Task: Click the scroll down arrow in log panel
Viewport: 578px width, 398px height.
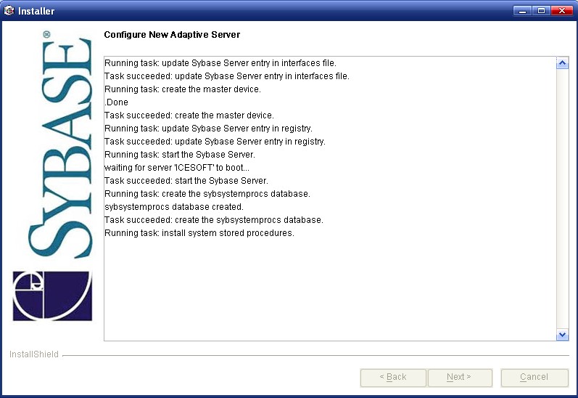Action: tap(562, 335)
